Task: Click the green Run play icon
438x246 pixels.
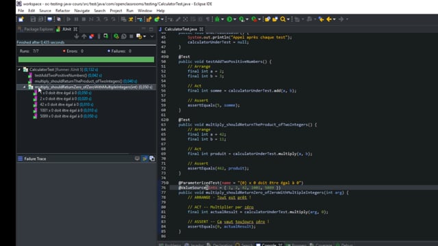Action: (229, 19)
